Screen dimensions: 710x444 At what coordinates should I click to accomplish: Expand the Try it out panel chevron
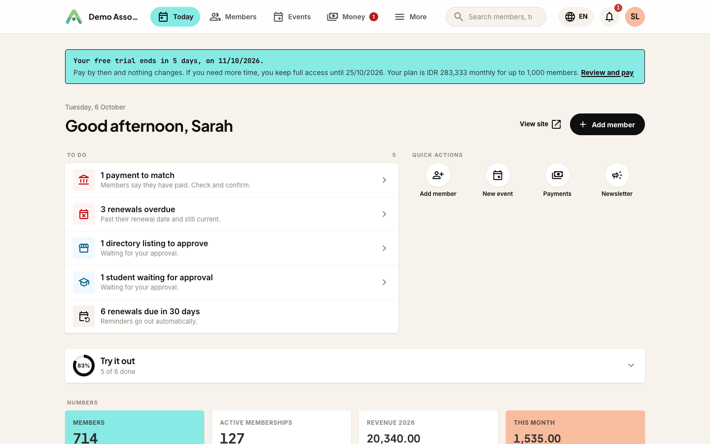tap(631, 366)
